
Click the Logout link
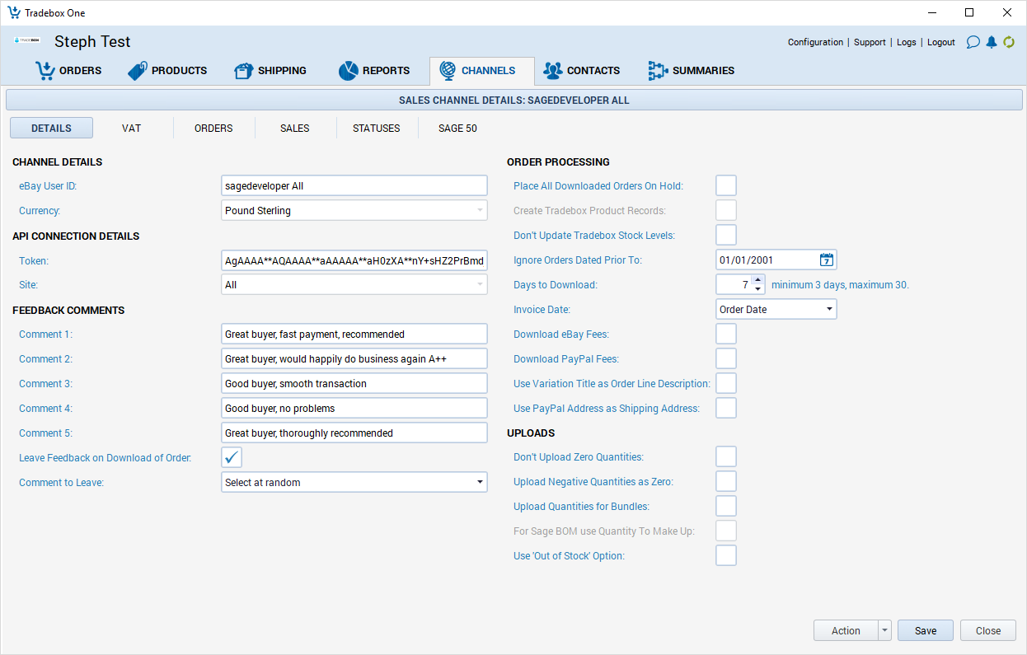(x=941, y=42)
